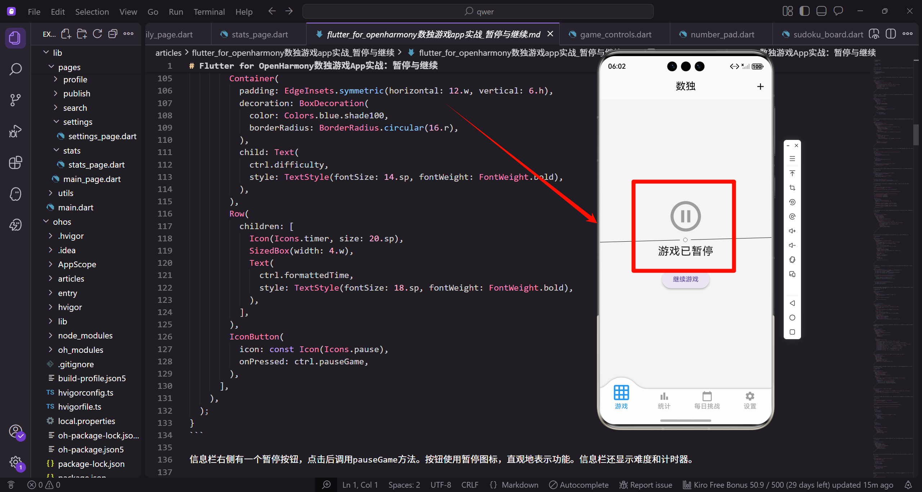
Task: Open editor more actions menu
Action: click(x=908, y=34)
